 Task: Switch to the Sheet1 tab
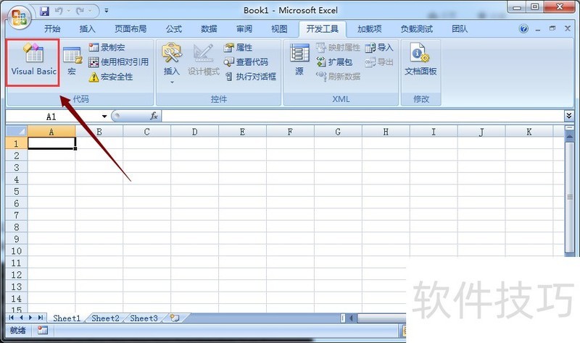pos(67,318)
